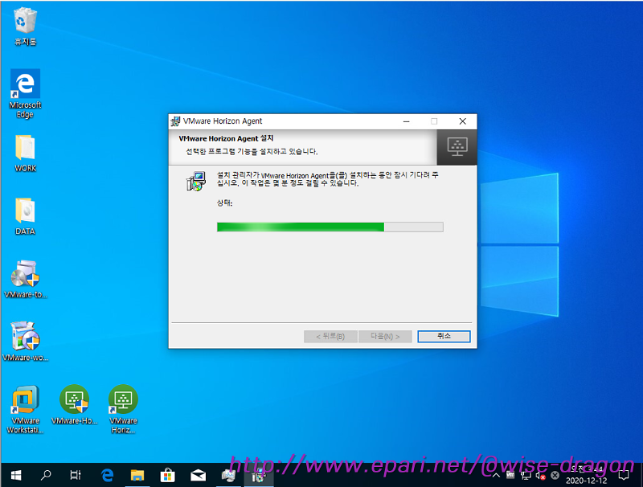This screenshot has height=487, width=643.
Task: Open the notification center icon
Action: click(x=624, y=476)
